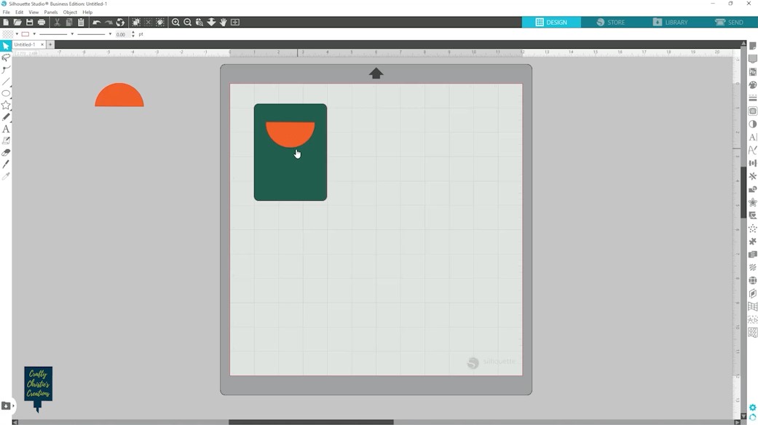Select the Line drawing tool

[x=6, y=82]
